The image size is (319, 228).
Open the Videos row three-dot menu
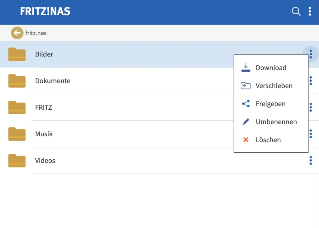point(311,161)
